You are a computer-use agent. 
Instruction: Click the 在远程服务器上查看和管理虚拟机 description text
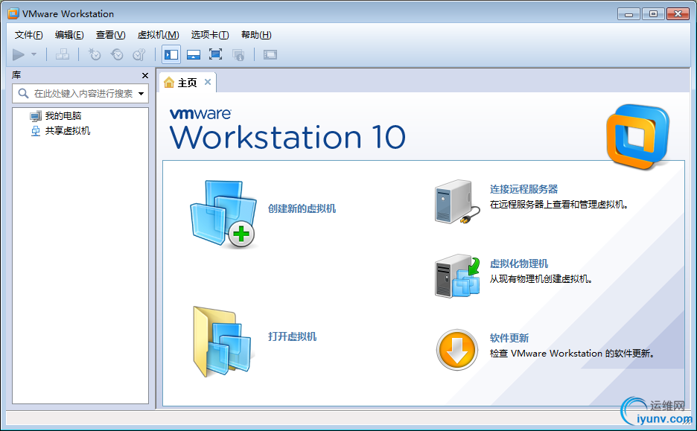[558, 205]
